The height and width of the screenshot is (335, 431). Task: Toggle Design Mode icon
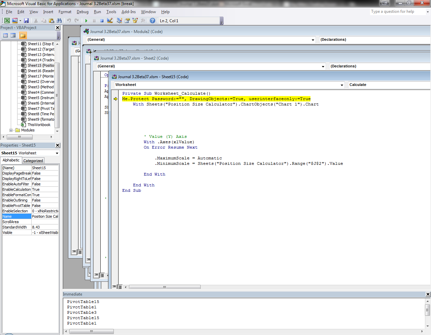pyautogui.click(x=109, y=21)
